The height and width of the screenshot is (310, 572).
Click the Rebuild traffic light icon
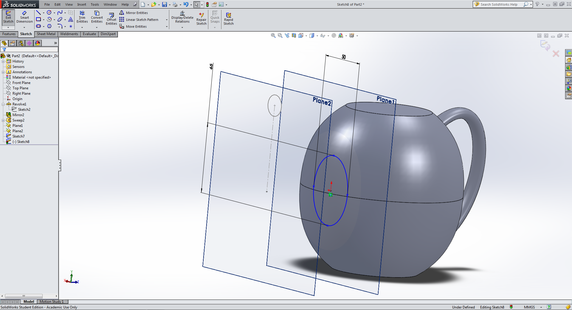tap(207, 4)
